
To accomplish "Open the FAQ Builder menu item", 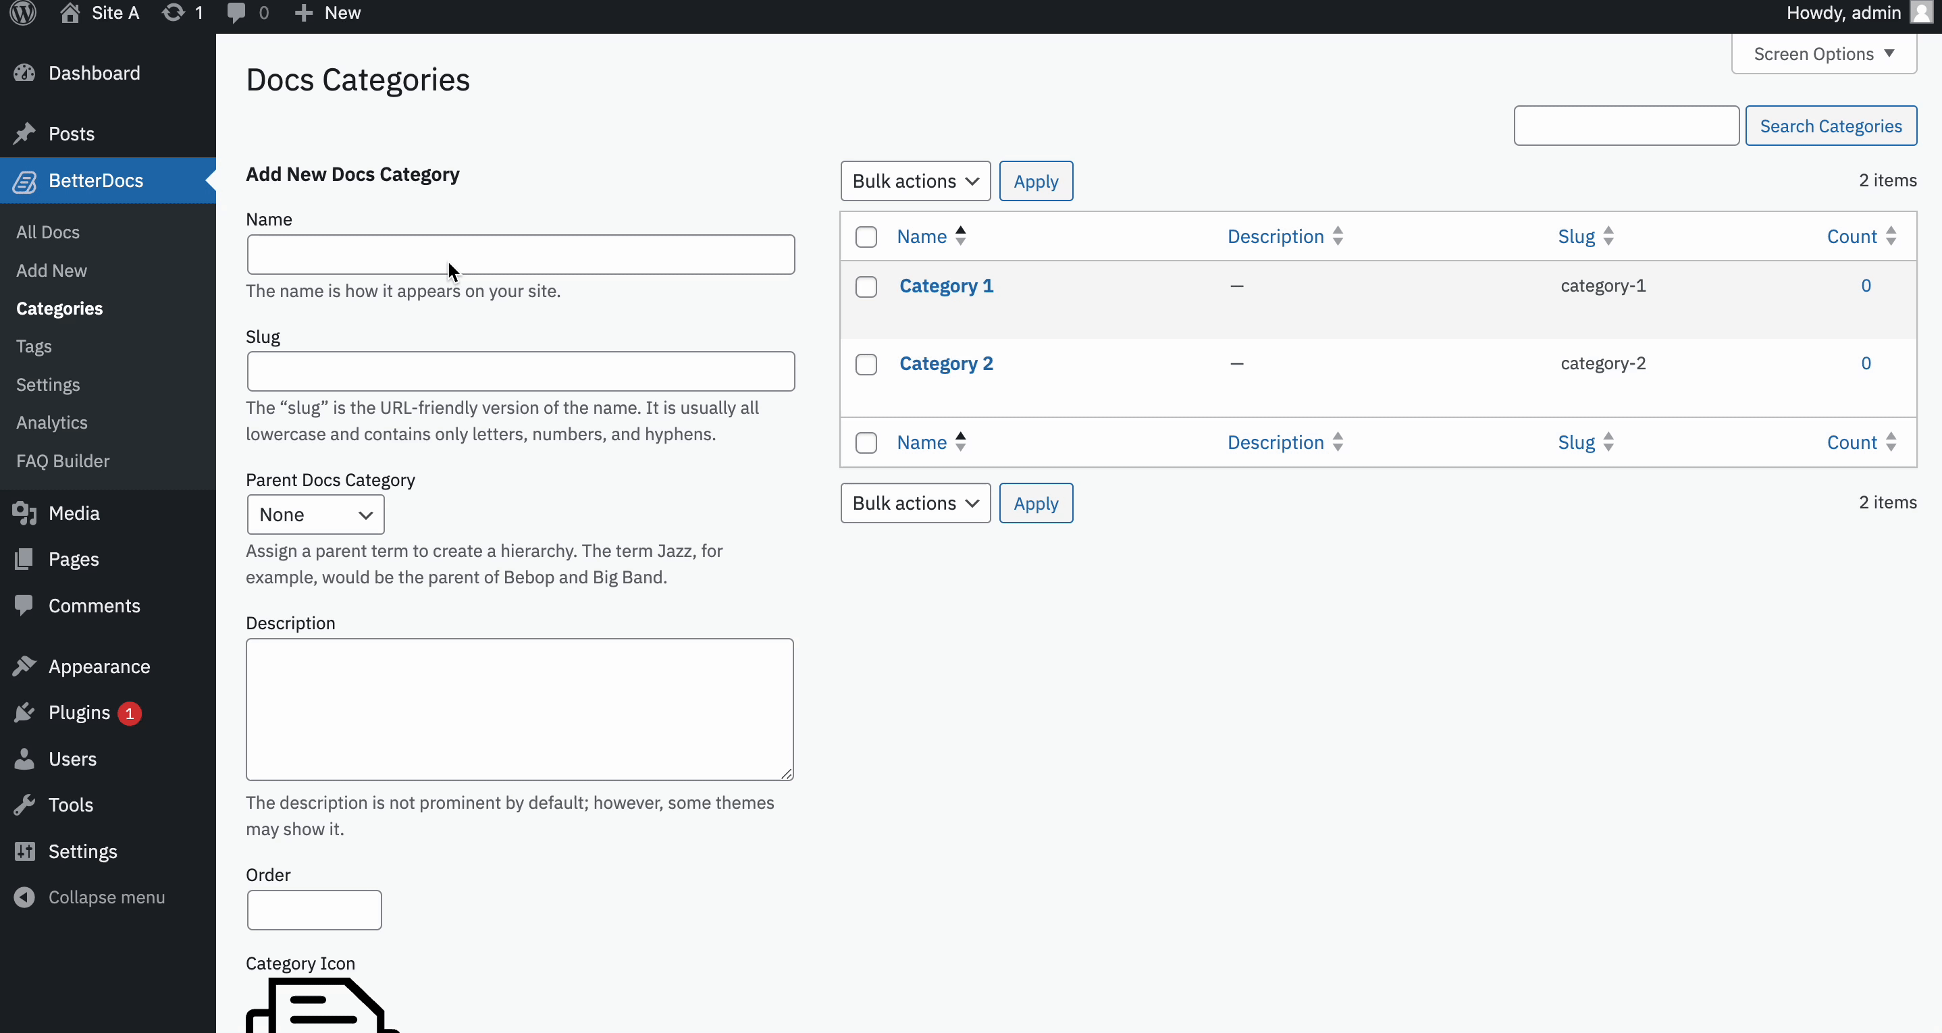I will 63,460.
